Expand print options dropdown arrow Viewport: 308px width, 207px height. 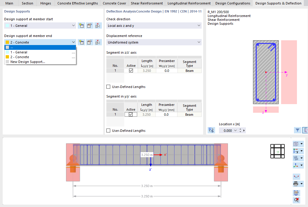pyautogui.click(x=301, y=184)
